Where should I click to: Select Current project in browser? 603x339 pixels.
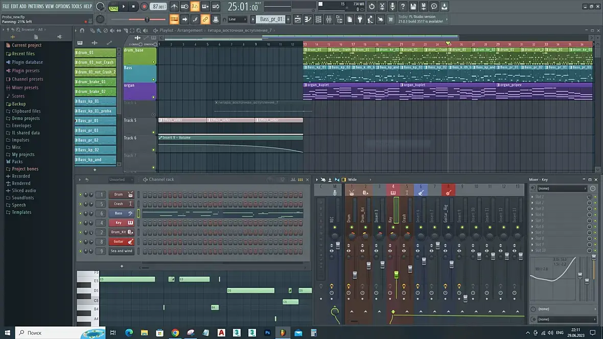pos(27,45)
